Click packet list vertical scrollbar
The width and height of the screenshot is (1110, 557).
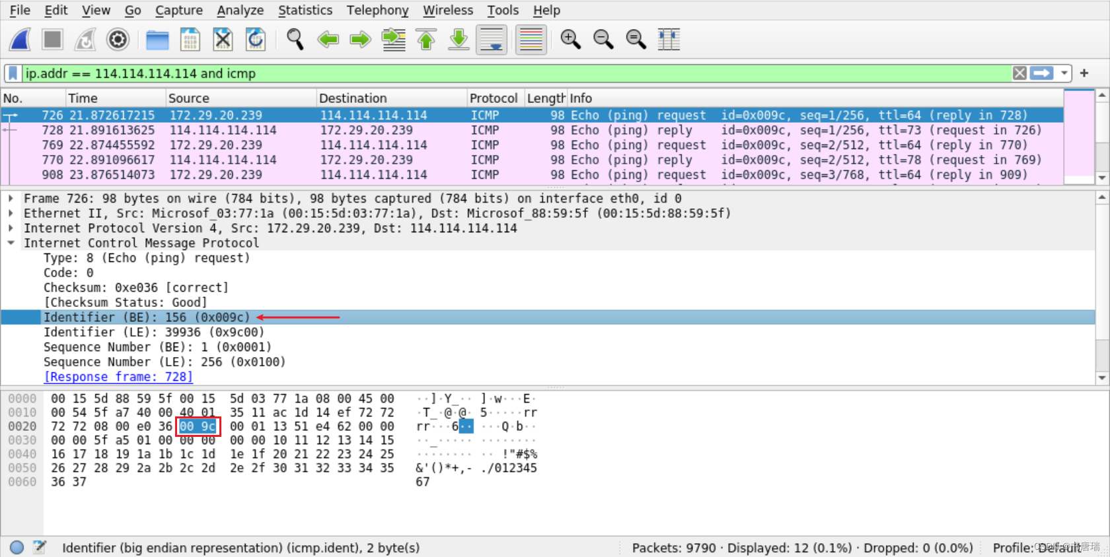click(1101, 137)
